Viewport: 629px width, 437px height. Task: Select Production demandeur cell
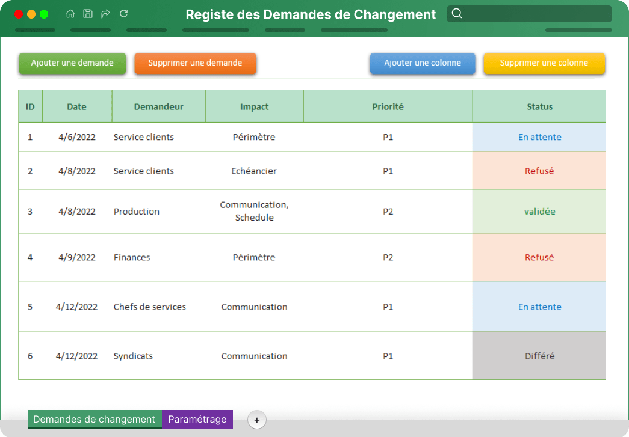[158, 211]
